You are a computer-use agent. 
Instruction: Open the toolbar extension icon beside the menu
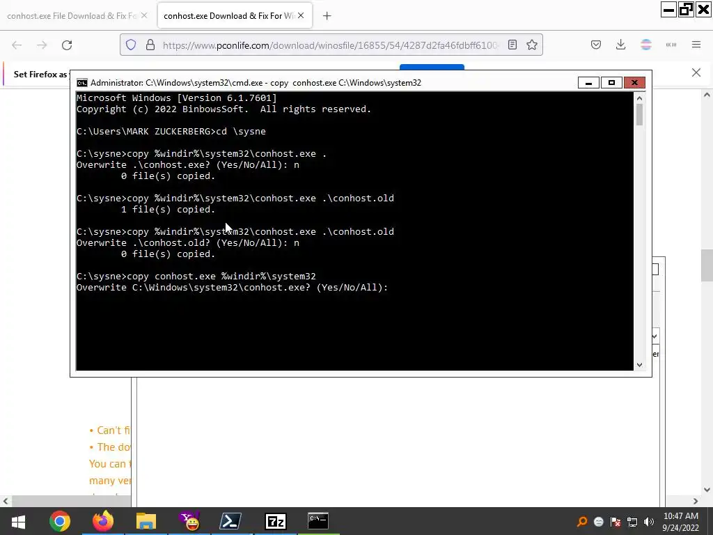[671, 45]
